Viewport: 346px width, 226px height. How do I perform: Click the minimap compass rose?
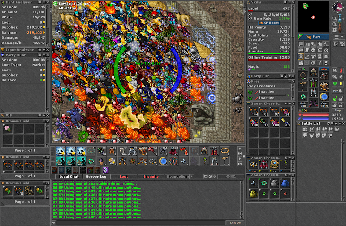(337, 7)
